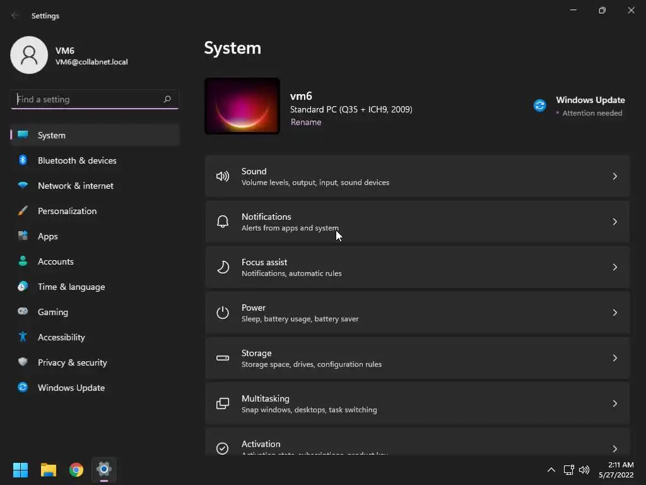The height and width of the screenshot is (485, 646).
Task: Open the Activation row chevron
Action: (614, 449)
